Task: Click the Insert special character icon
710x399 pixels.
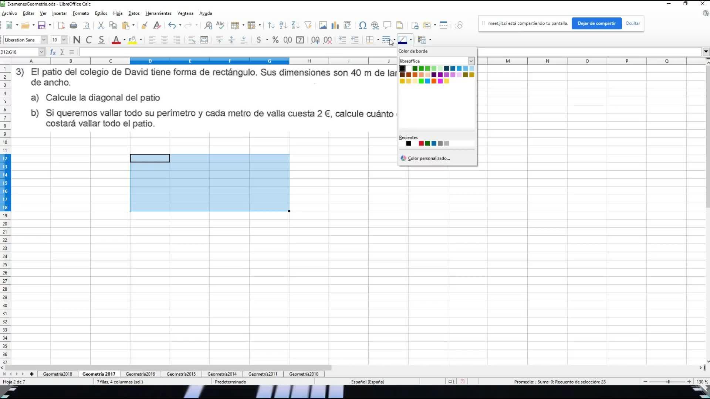Action: 362,25
